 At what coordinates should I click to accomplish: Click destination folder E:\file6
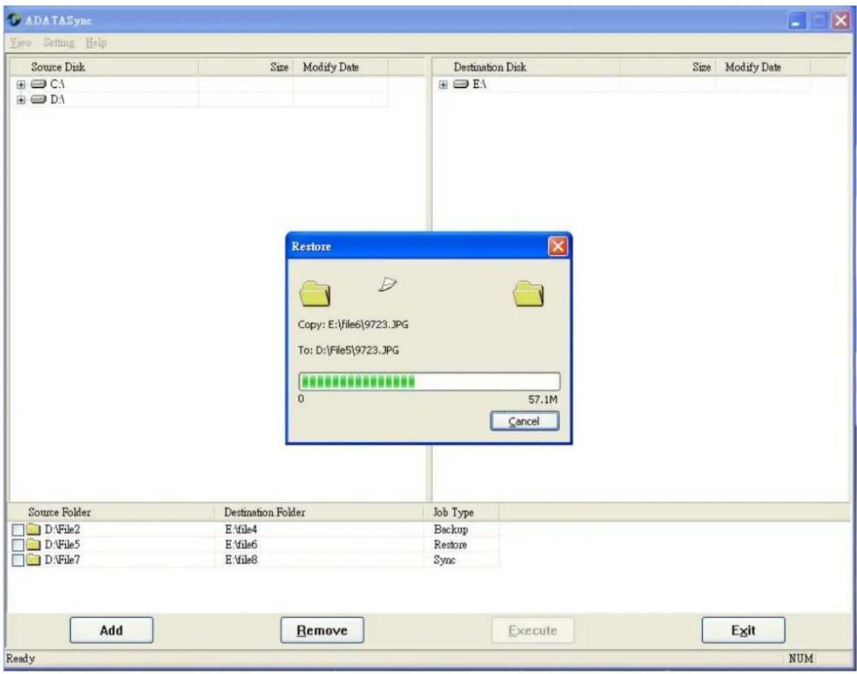click(x=241, y=545)
